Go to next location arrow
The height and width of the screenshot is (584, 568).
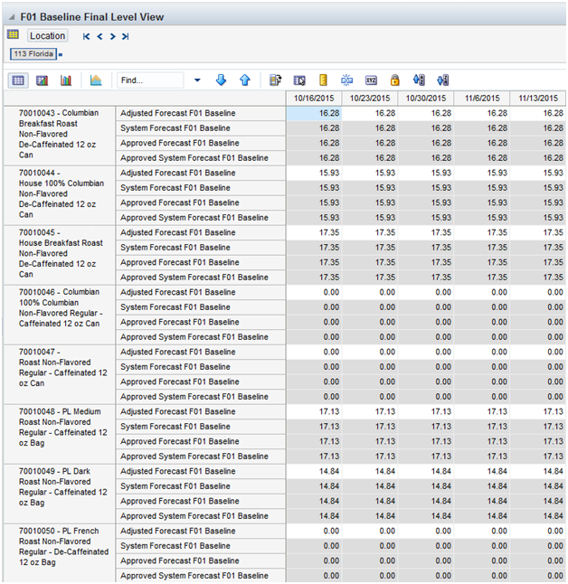(112, 36)
